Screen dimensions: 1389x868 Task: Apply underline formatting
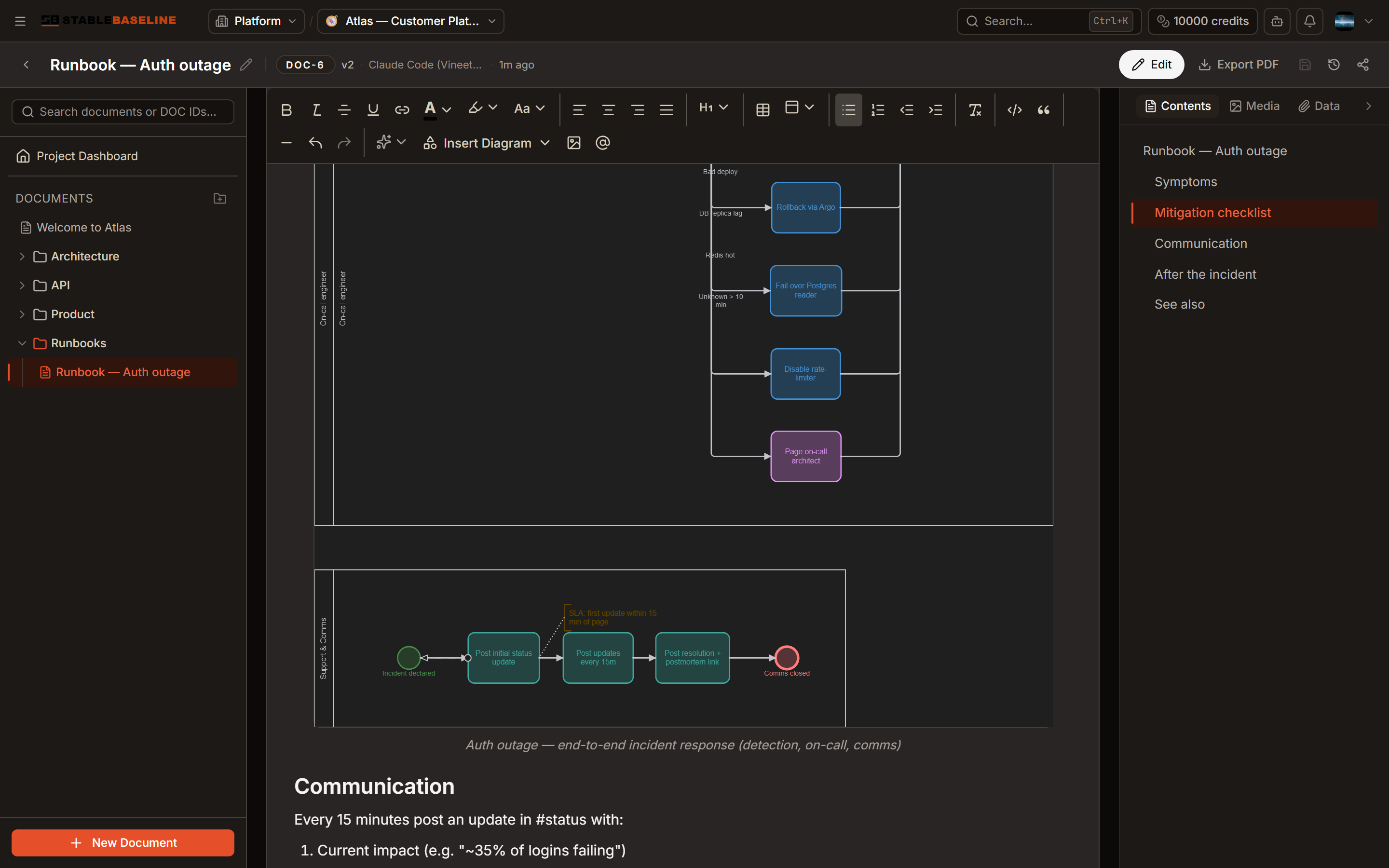(373, 109)
